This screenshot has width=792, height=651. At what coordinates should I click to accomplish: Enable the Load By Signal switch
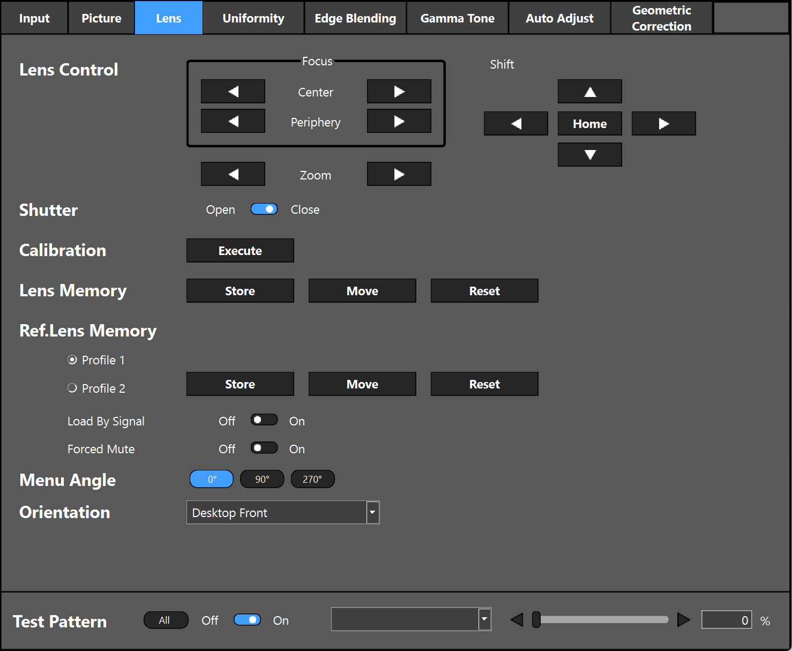coord(264,420)
